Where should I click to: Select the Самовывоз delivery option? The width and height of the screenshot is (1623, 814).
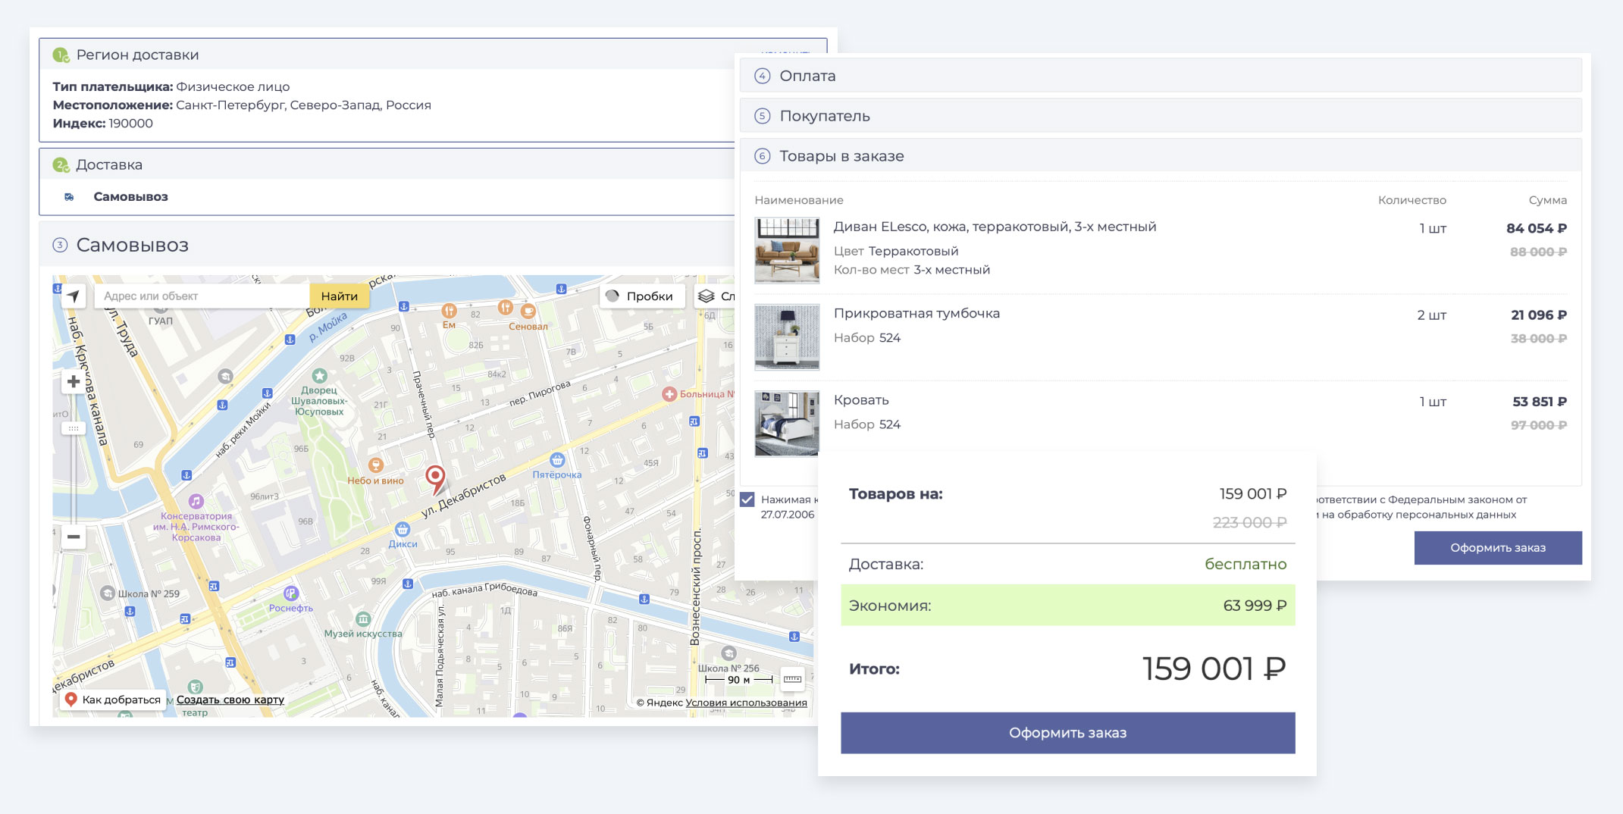[130, 197]
